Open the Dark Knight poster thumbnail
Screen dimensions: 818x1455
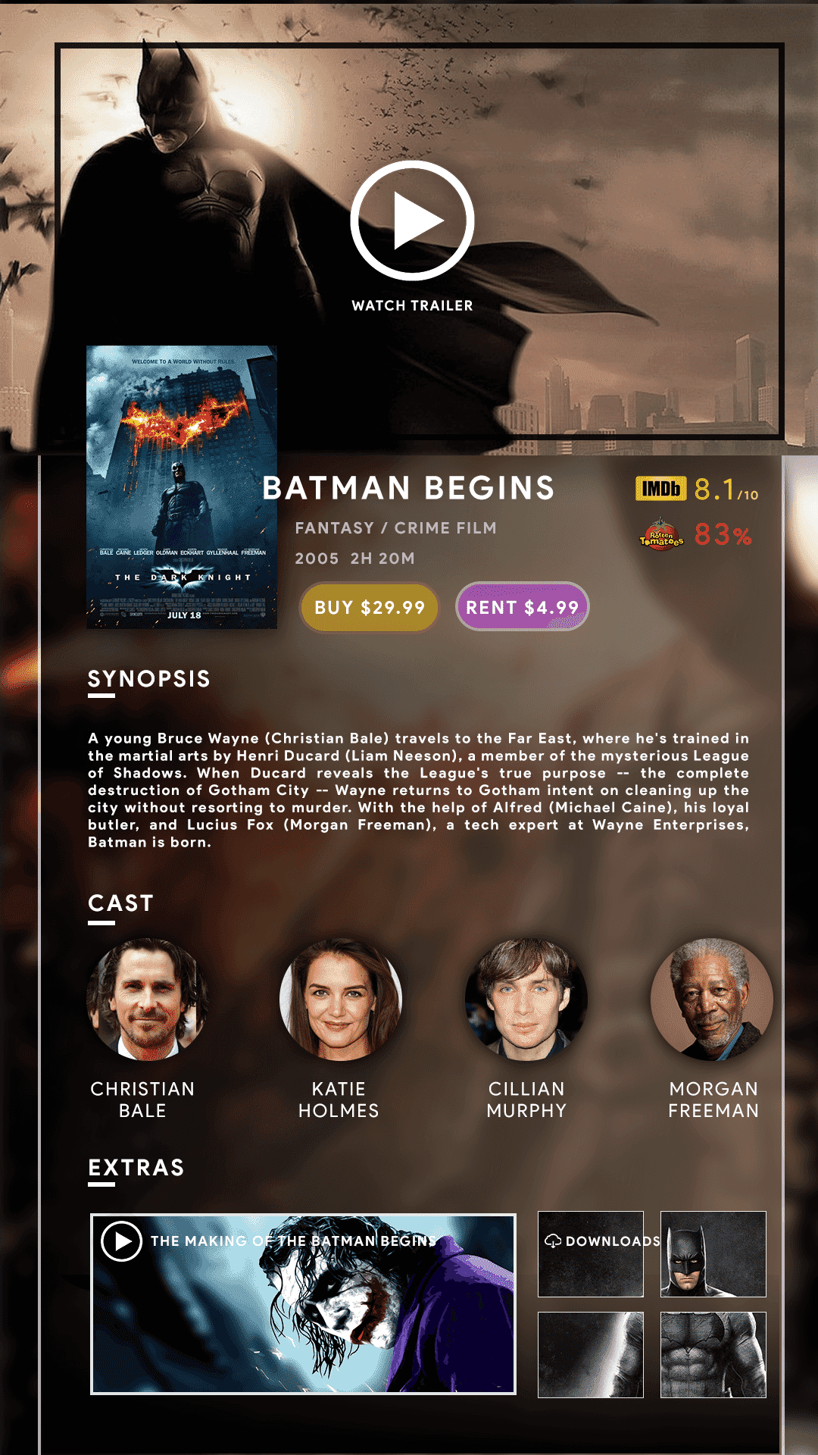tap(182, 487)
